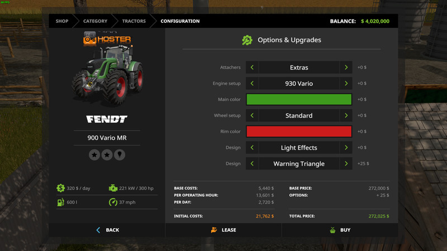Image resolution: width=447 pixels, height=251 pixels.
Task: Navigate to Category breadcrumb
Action: 95,21
